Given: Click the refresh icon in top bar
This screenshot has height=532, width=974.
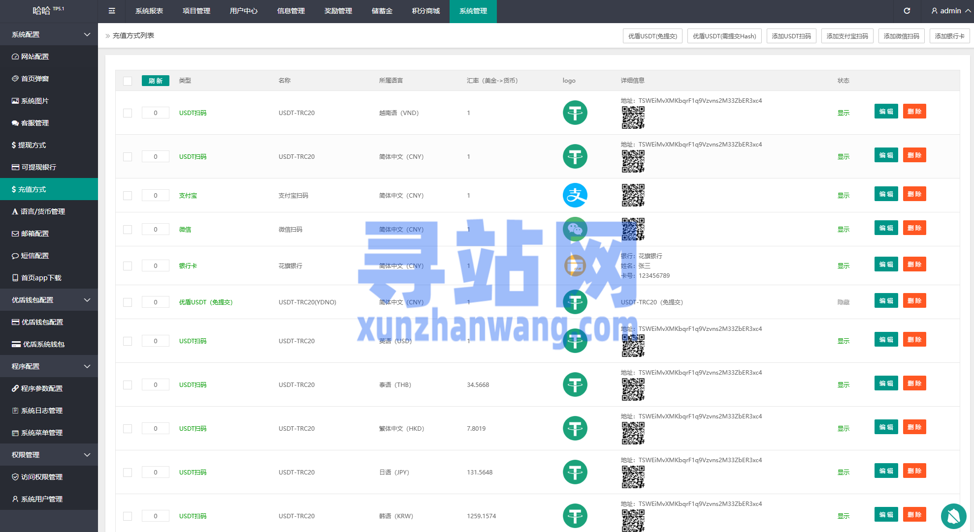Looking at the screenshot, I should 907,11.
